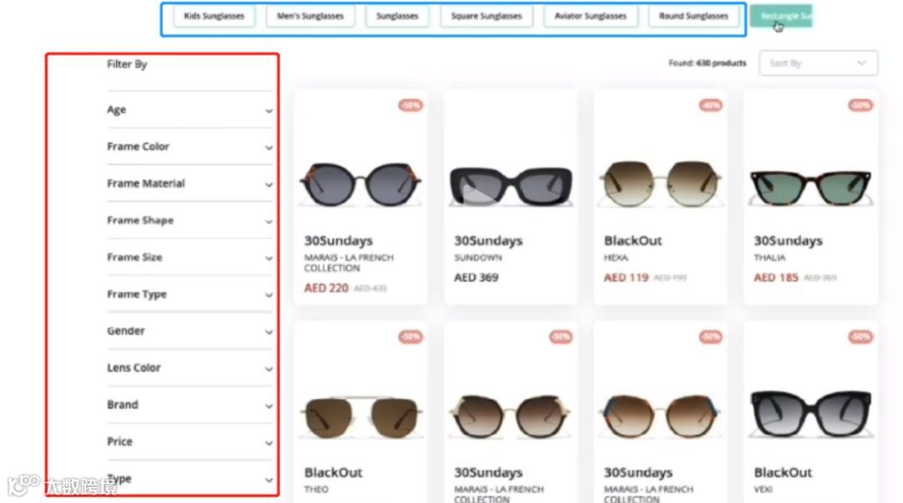Expand the Gender filter
Image resolution: width=903 pixels, height=503 pixels.
[190, 331]
